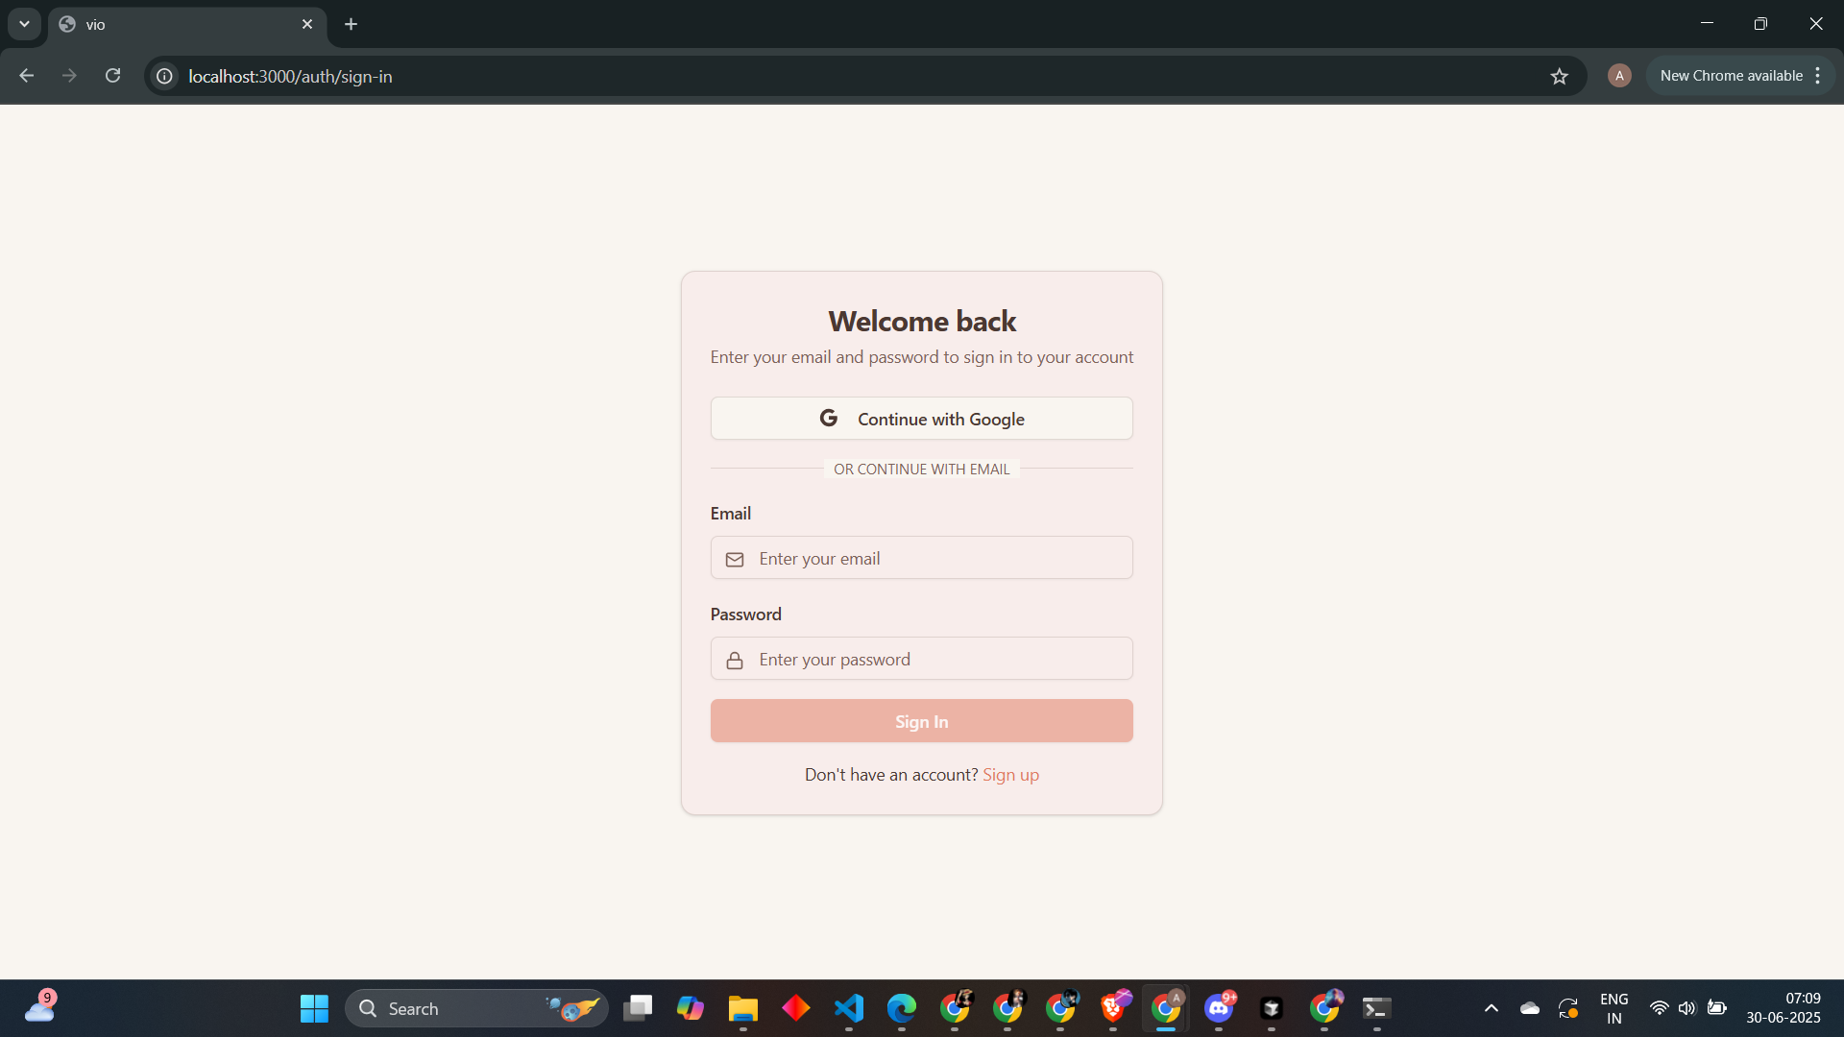Show hidden system tray icons chevron
1844x1037 pixels.
tap(1492, 1008)
